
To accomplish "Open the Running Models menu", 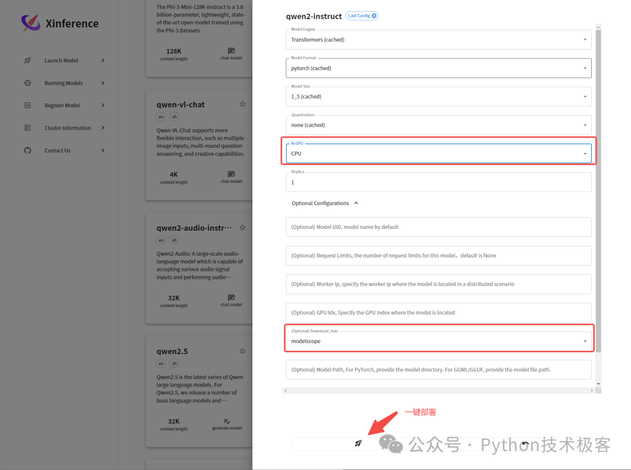I will click(64, 83).
